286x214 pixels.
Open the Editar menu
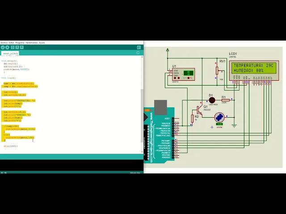(11, 43)
